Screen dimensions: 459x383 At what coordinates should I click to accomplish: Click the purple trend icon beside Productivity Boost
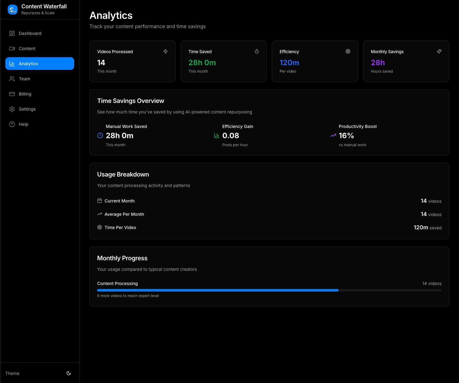[x=333, y=135]
